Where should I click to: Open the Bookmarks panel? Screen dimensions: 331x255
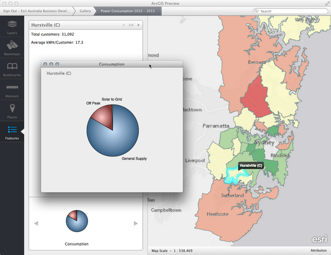pos(12,69)
